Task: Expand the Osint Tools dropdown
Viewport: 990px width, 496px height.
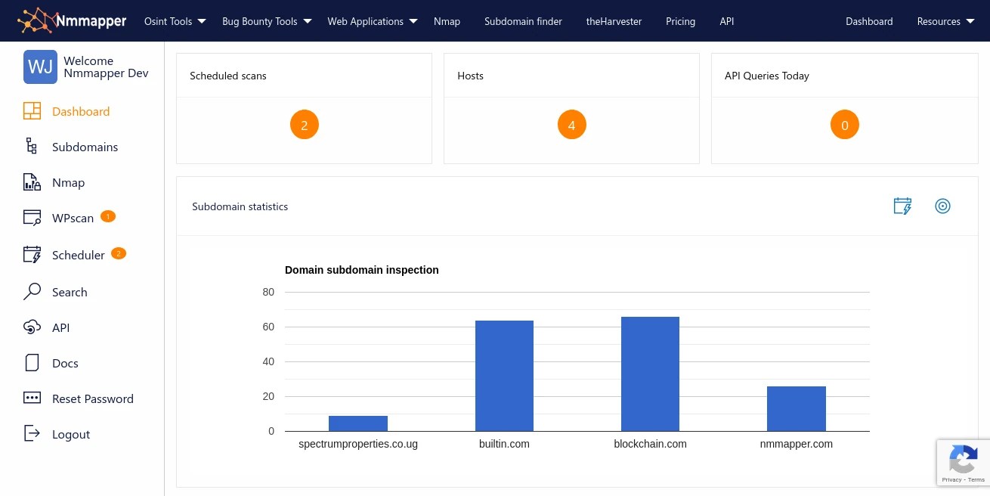Action: click(175, 21)
